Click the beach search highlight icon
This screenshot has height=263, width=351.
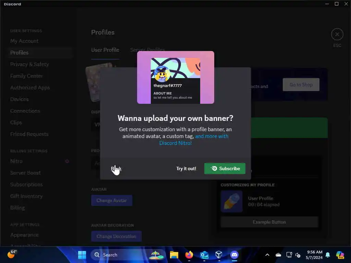click(x=157, y=255)
